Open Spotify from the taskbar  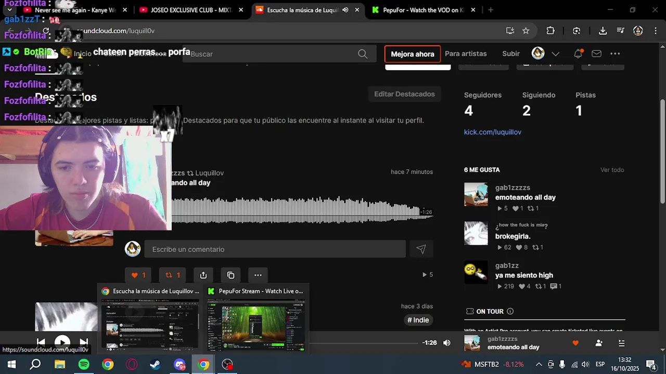coord(84,365)
